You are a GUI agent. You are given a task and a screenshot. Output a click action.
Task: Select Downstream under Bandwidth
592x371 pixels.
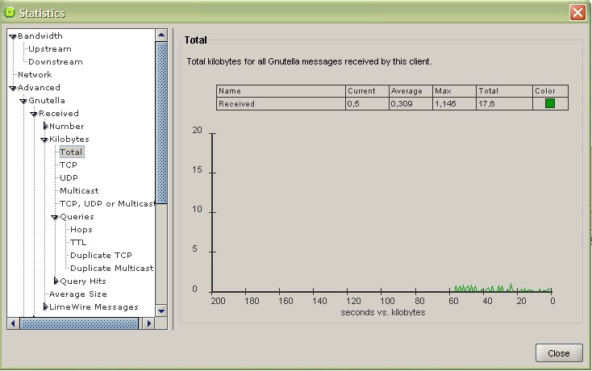pos(56,62)
